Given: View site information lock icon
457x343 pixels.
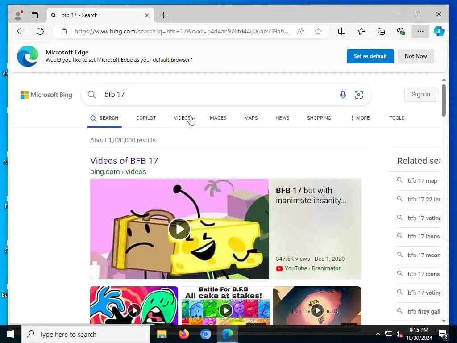Looking at the screenshot, I should point(64,31).
